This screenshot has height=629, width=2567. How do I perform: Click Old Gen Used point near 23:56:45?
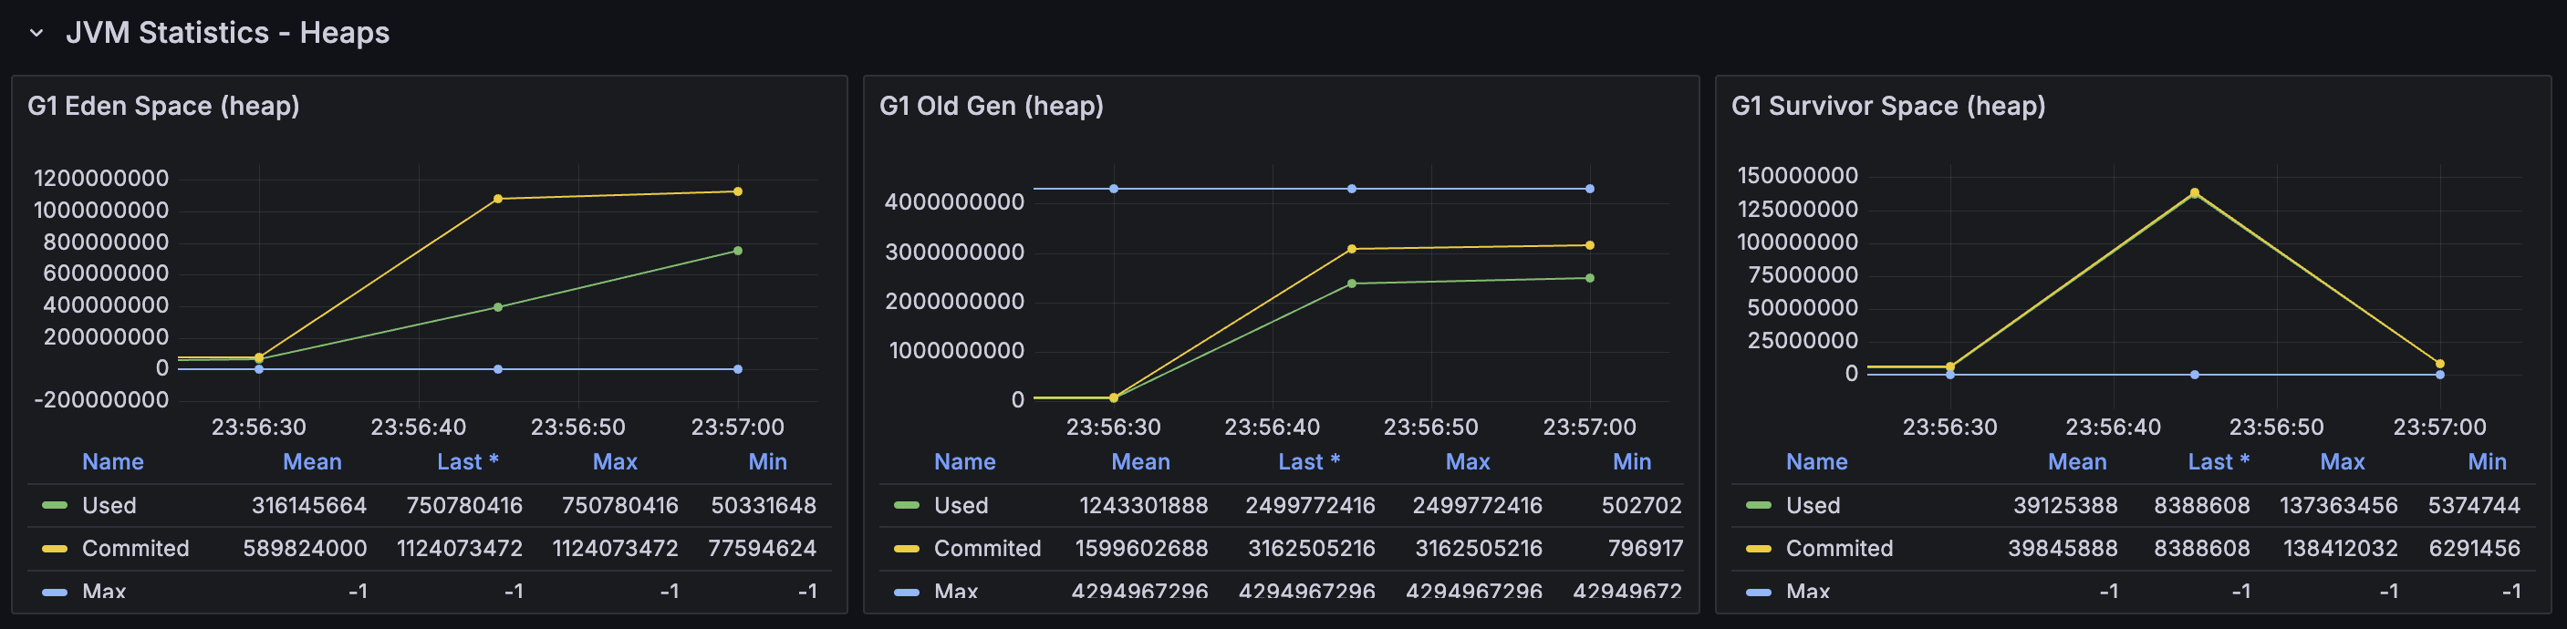point(1351,284)
